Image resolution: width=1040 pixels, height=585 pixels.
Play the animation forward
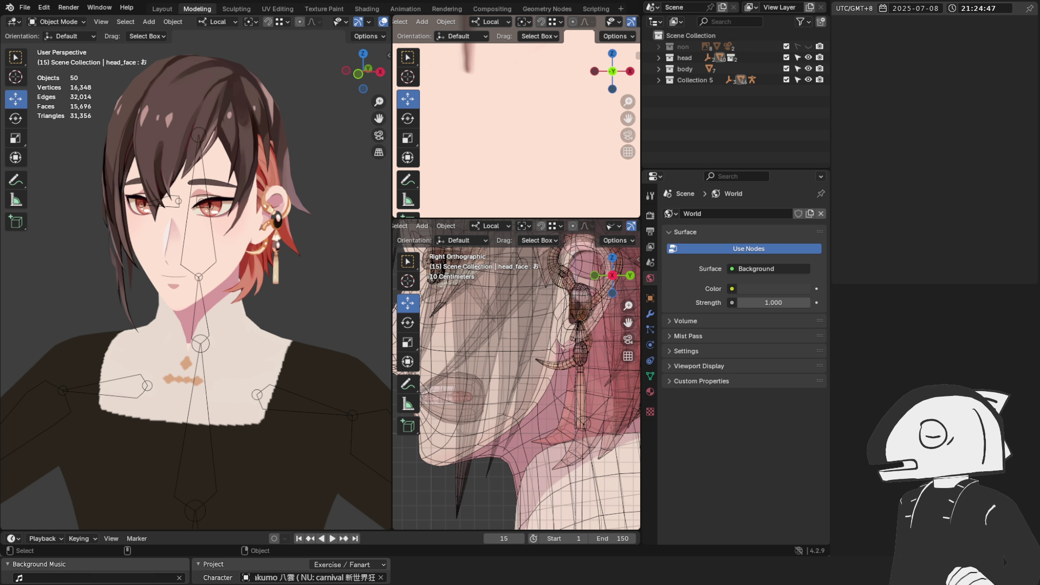[x=333, y=538]
